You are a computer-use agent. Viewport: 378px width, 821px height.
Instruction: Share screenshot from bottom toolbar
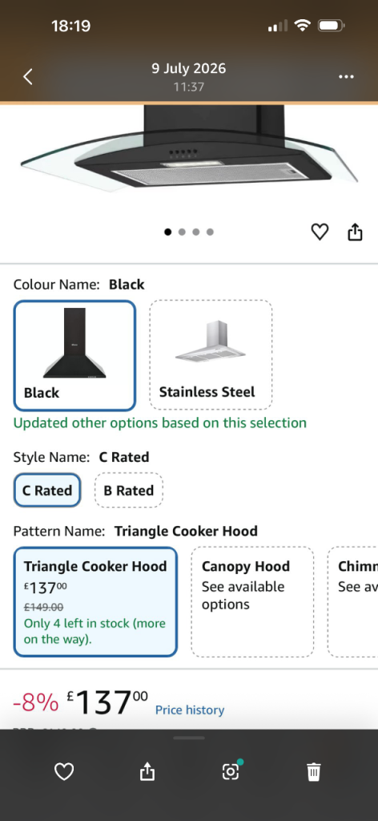(x=147, y=771)
